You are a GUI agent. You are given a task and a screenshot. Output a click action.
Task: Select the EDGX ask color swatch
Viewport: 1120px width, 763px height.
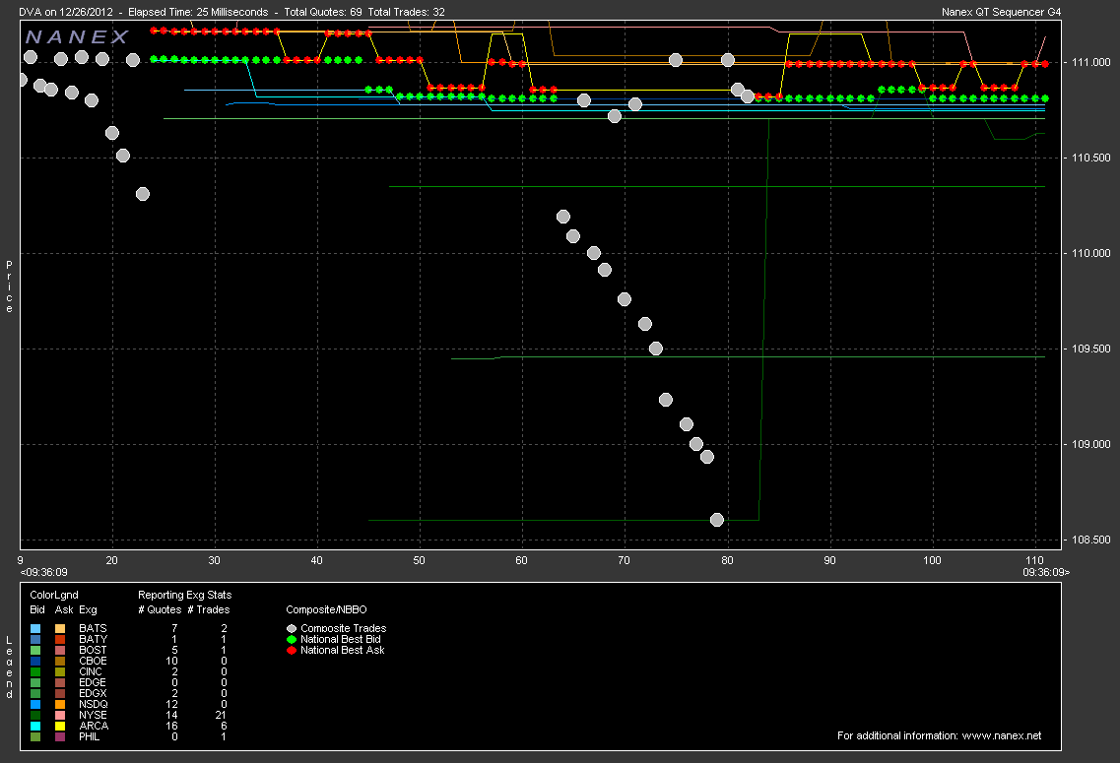click(60, 694)
